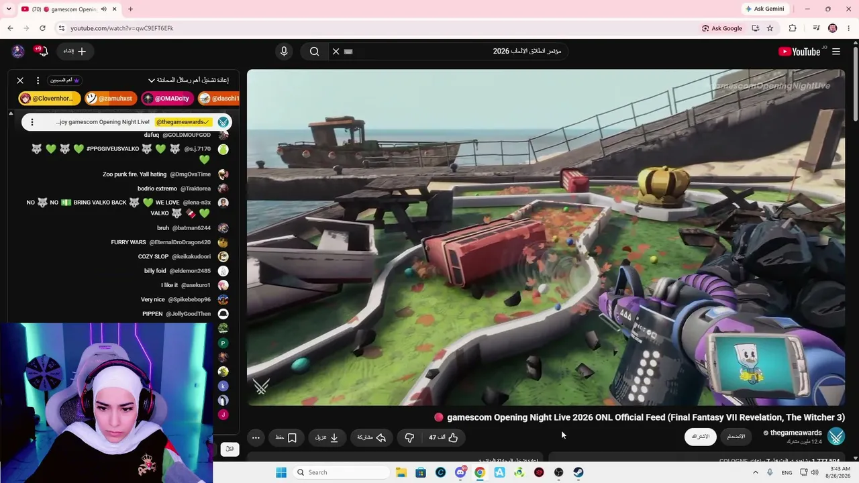Click the Subscribe button
The image size is (859, 483).
701,437
